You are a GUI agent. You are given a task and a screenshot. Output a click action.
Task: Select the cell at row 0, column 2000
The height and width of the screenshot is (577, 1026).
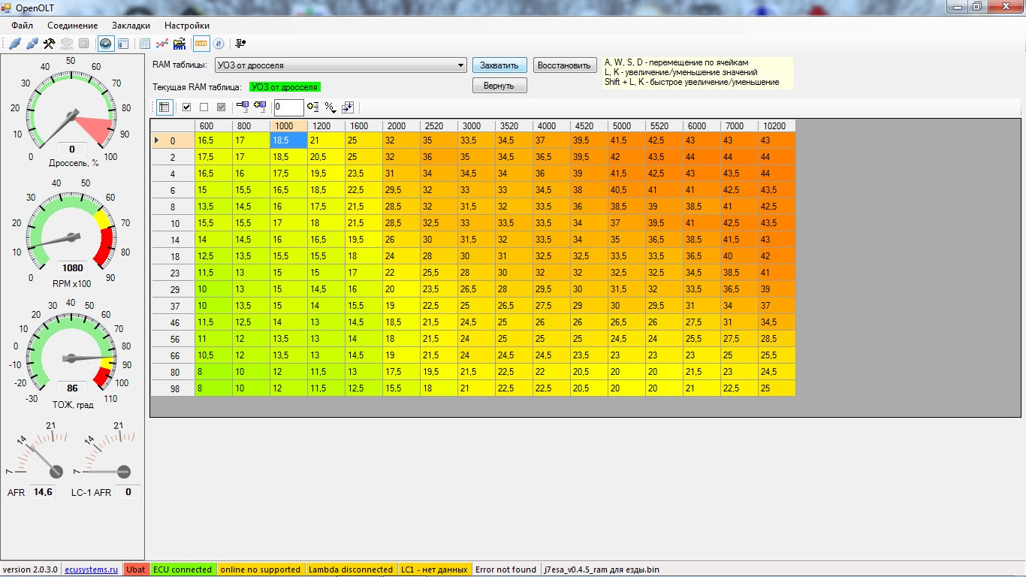(x=401, y=140)
